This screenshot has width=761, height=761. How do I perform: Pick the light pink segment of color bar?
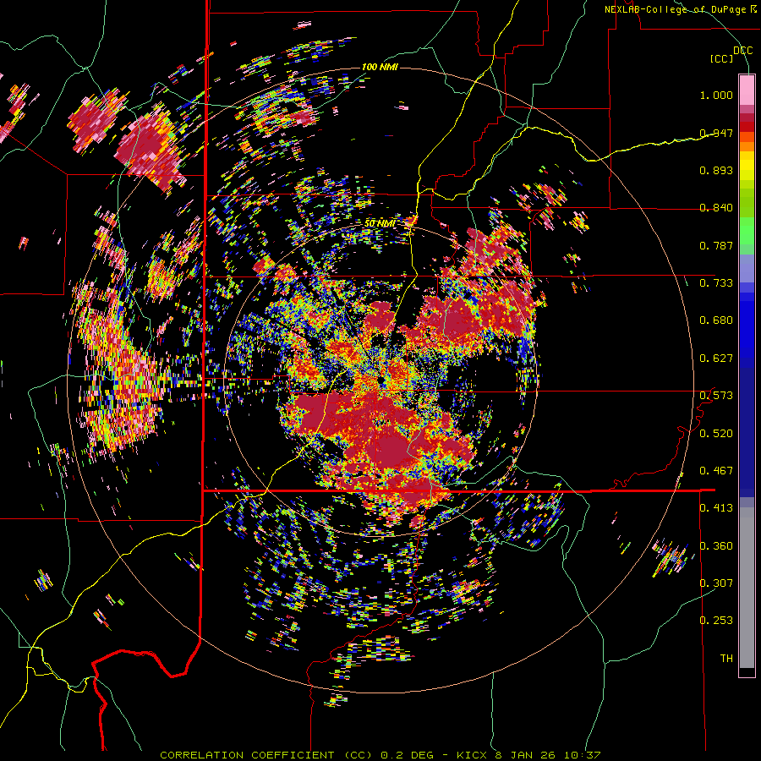(747, 90)
